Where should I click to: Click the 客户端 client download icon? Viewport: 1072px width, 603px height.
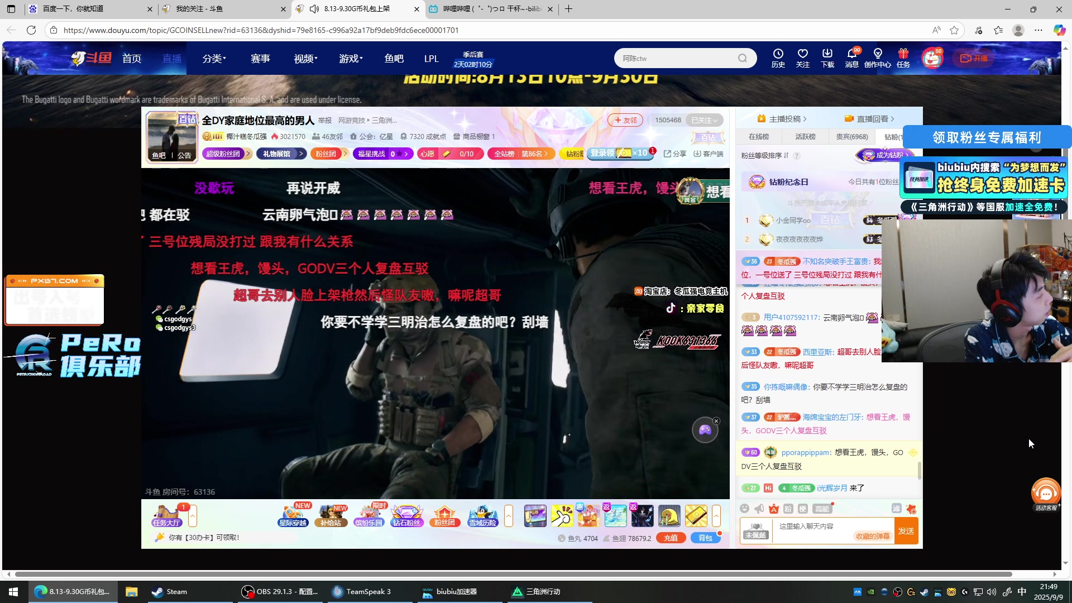tap(708, 154)
